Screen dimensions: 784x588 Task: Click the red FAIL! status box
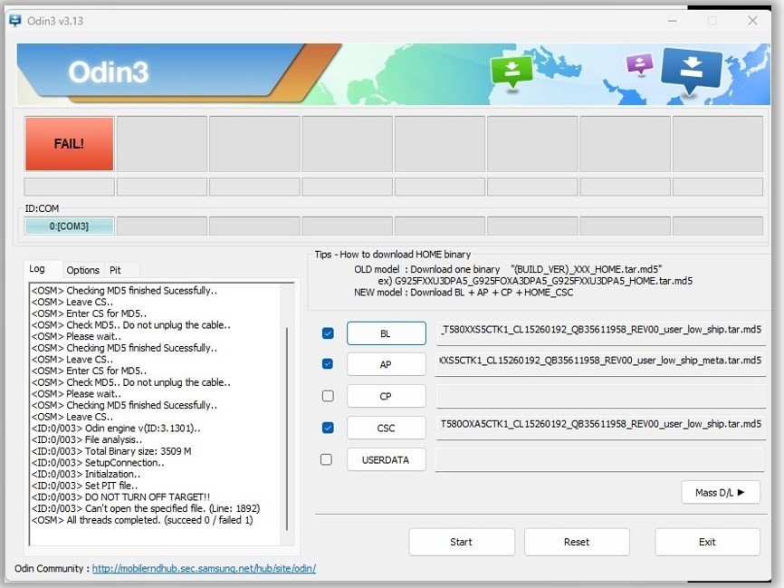point(69,143)
